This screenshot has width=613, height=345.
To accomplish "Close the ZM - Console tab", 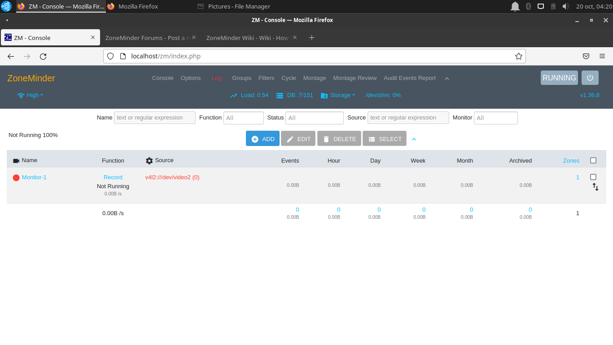I will [x=93, y=38].
